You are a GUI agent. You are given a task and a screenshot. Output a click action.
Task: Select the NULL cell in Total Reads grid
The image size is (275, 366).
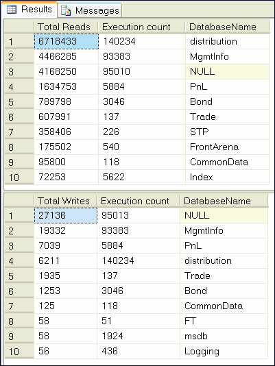pyautogui.click(x=227, y=71)
